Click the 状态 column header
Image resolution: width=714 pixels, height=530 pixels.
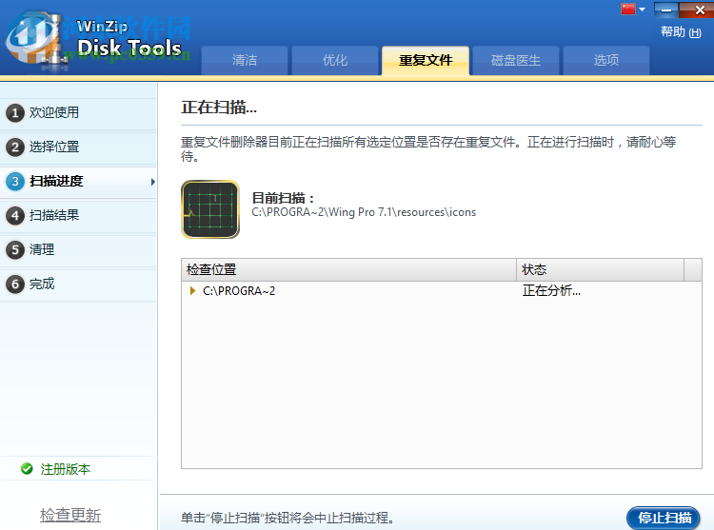[x=600, y=270]
